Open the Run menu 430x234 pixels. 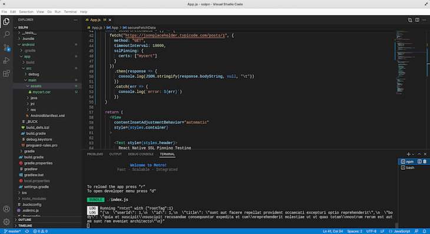(58, 12)
